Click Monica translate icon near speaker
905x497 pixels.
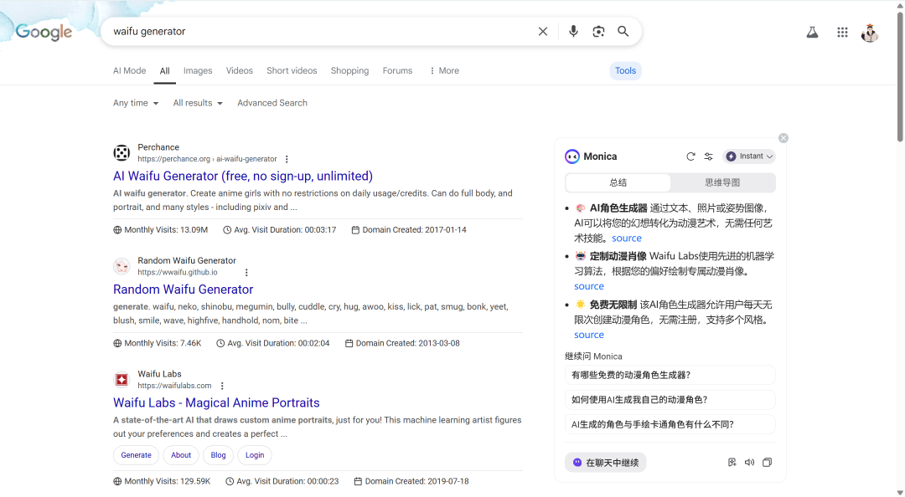[732, 463]
